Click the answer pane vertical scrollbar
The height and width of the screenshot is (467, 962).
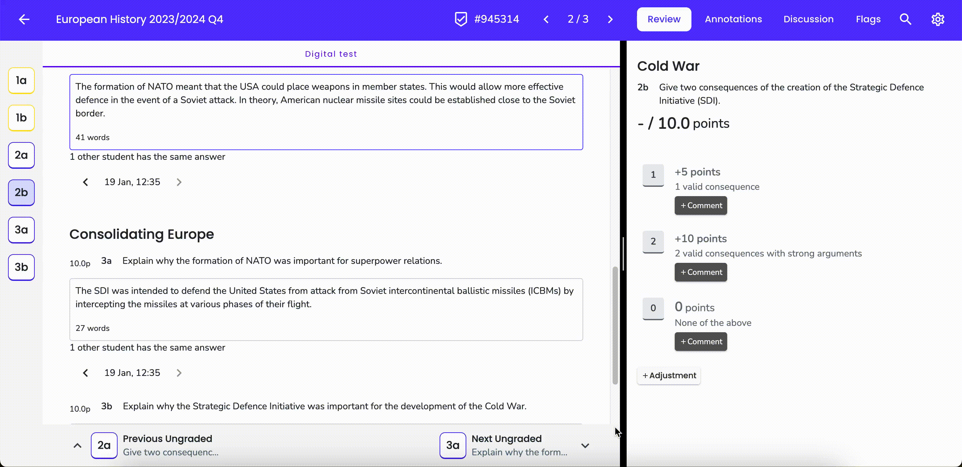[x=615, y=325]
